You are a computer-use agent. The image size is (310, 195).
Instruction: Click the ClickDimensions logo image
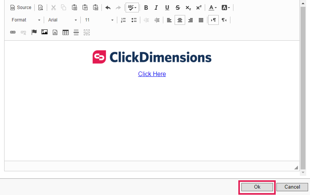click(x=152, y=57)
